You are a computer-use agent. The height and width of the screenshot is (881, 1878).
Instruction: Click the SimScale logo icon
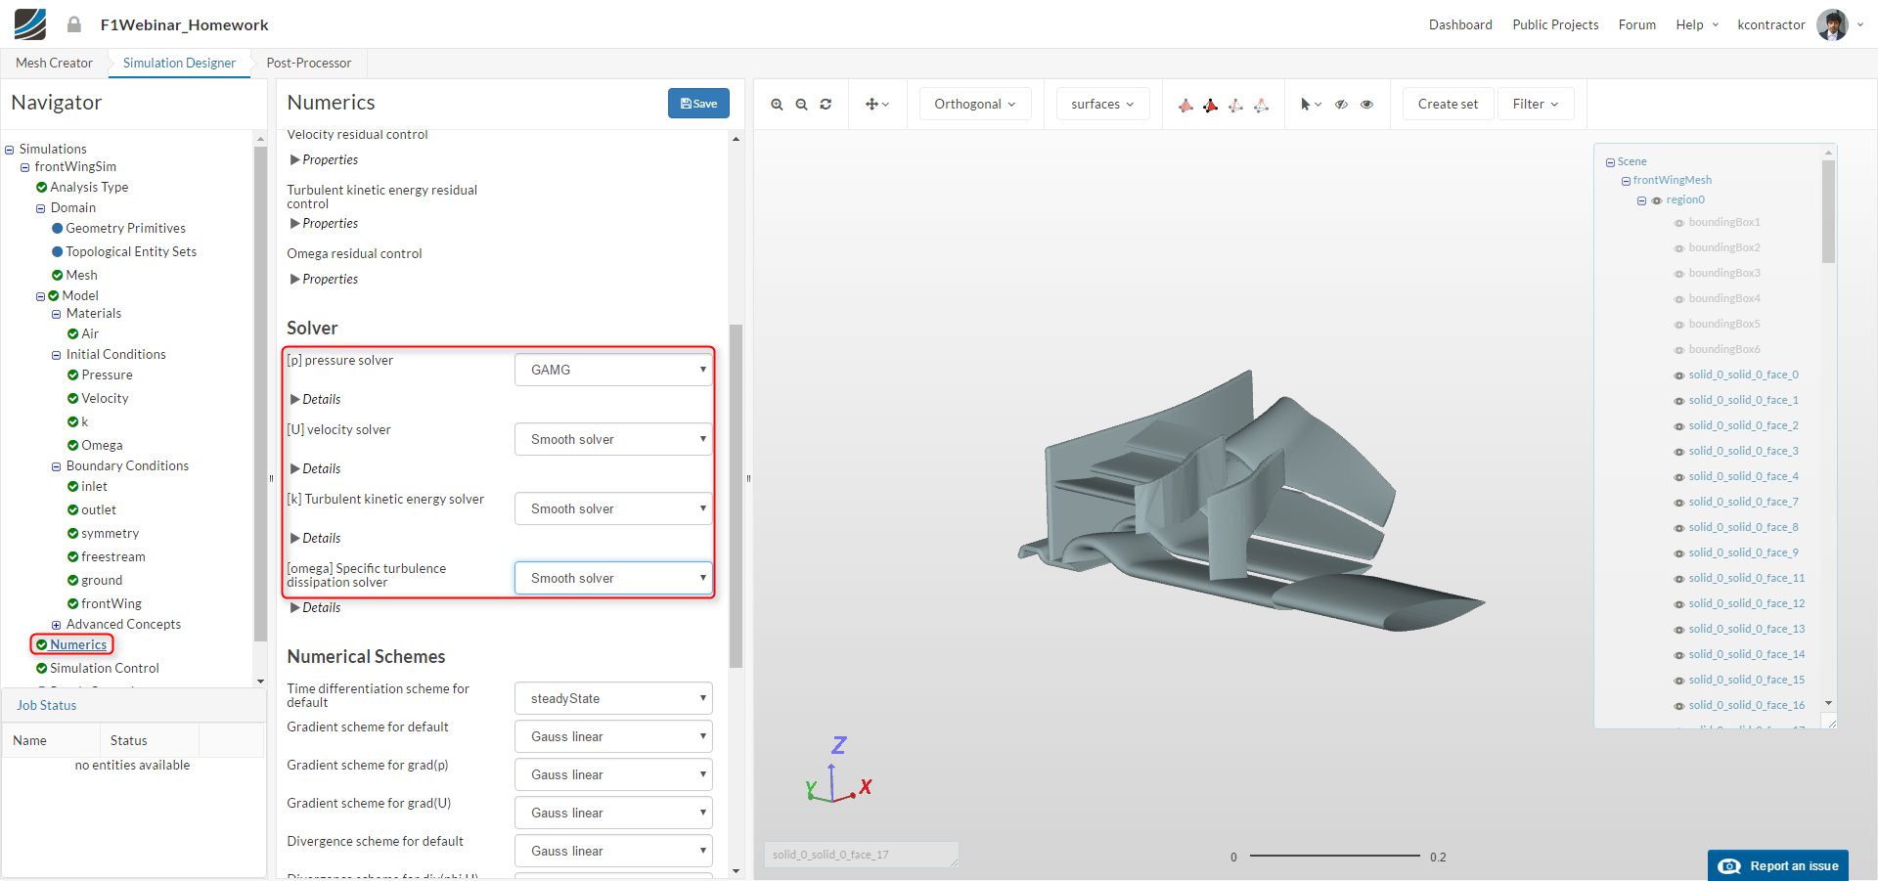(30, 24)
